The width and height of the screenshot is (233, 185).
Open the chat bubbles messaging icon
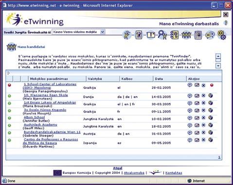[x=210, y=35]
